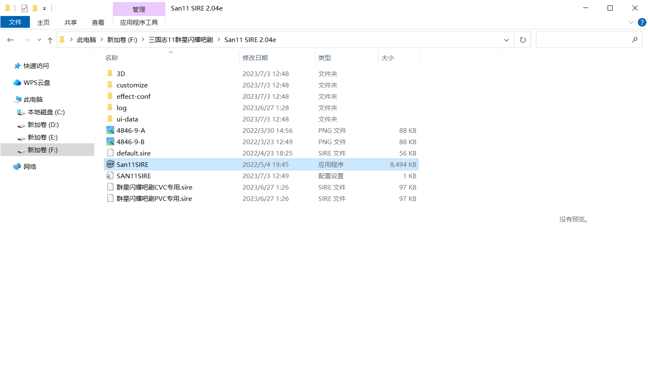648x388 pixels.
Task: Click the customize folder icon
Action: 110,85
